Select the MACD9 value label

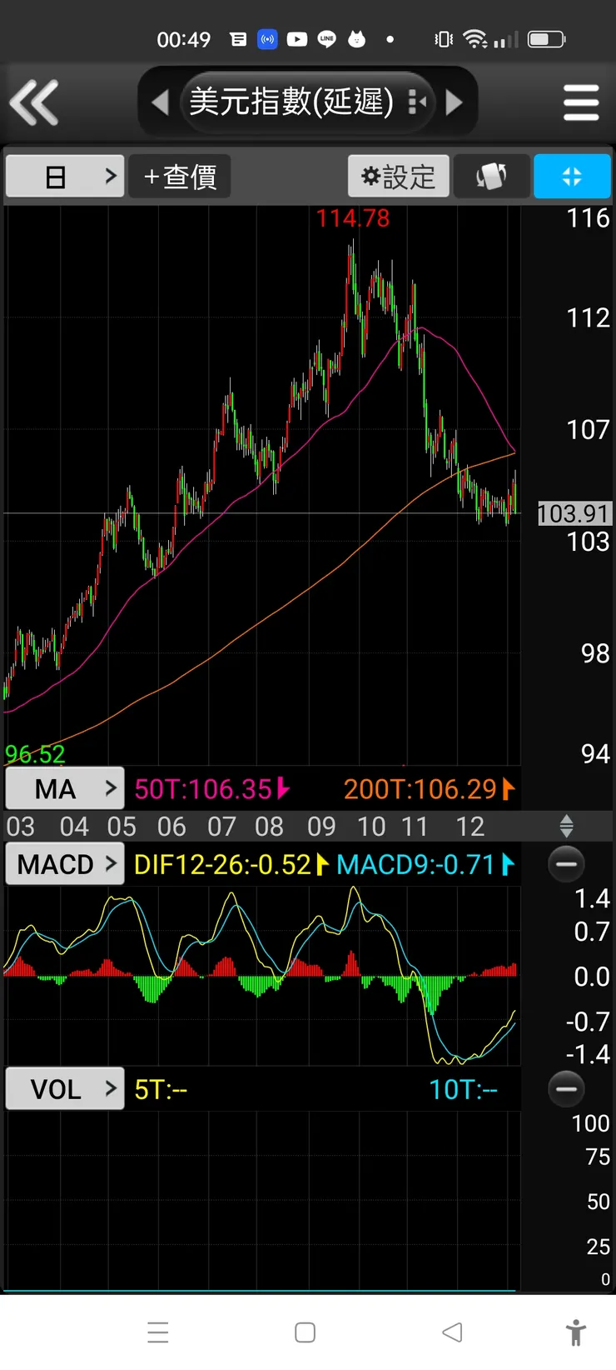[416, 865]
